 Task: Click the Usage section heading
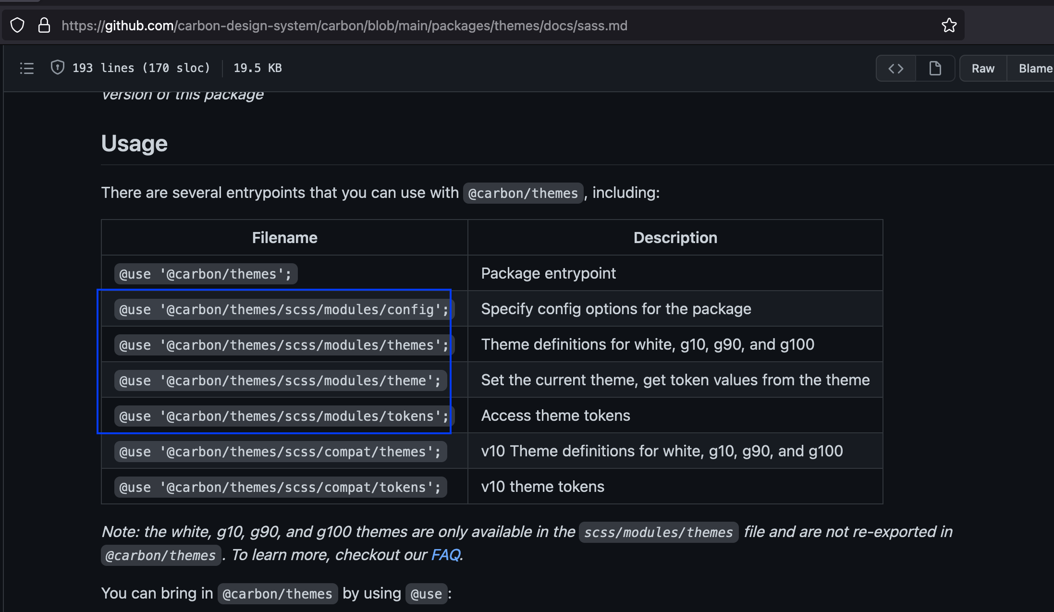[x=134, y=144]
